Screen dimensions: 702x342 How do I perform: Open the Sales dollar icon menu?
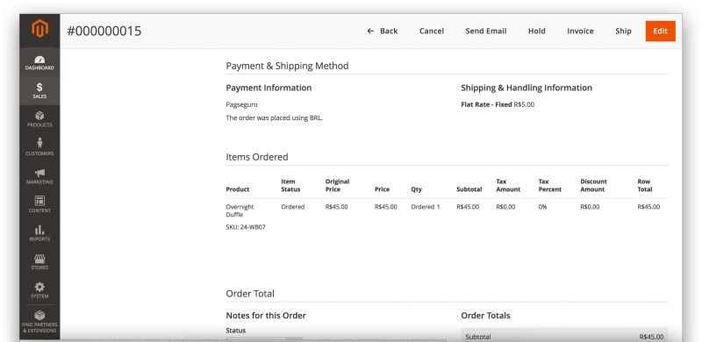click(x=39, y=91)
